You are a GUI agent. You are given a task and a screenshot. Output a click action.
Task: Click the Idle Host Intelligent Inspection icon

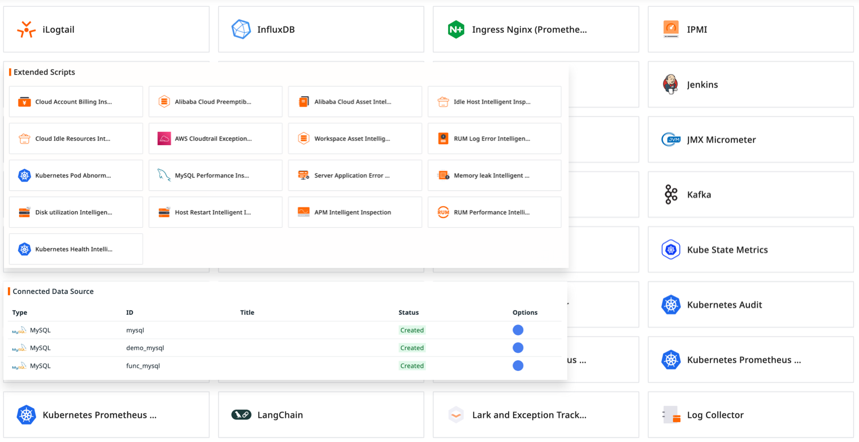pyautogui.click(x=443, y=102)
